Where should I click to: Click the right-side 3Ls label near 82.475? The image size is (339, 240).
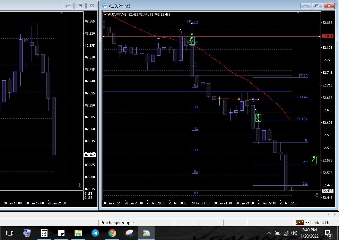(305, 184)
